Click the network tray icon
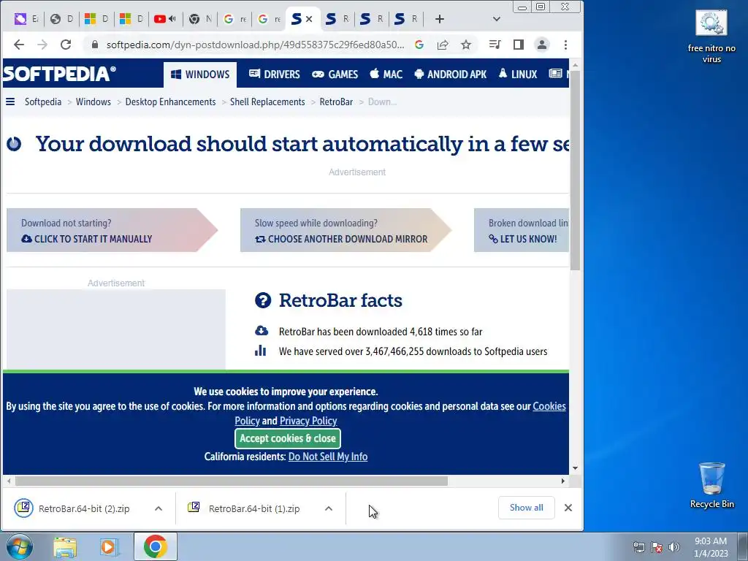This screenshot has width=748, height=561. tap(638, 547)
